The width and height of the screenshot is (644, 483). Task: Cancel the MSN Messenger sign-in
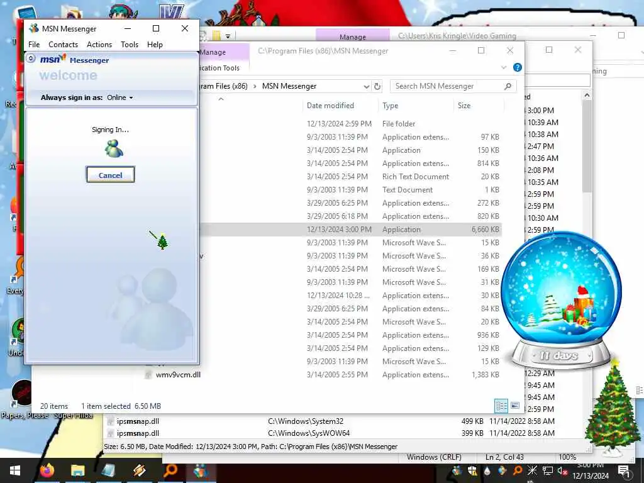(x=110, y=175)
